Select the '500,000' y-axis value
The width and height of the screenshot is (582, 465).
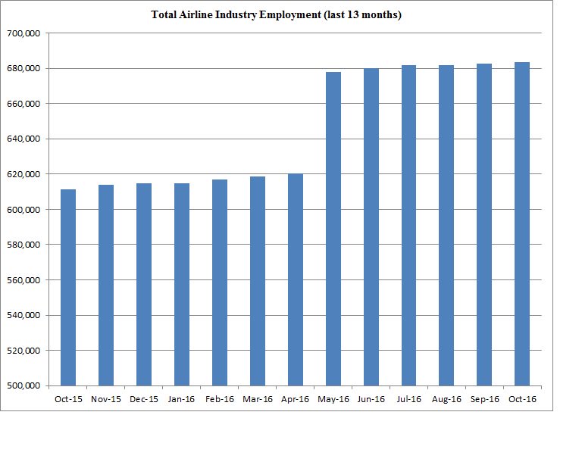(23, 385)
